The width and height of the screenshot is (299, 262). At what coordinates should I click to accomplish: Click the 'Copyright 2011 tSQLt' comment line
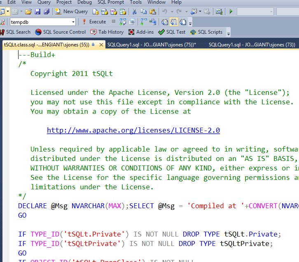[x=72, y=74]
